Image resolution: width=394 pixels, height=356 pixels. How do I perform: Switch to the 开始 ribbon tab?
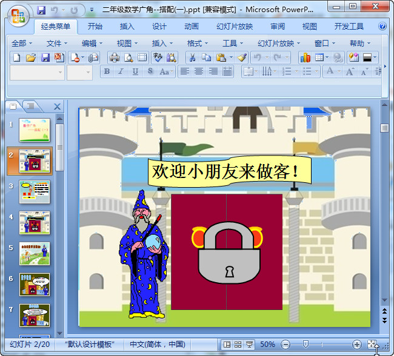pyautogui.click(x=95, y=26)
